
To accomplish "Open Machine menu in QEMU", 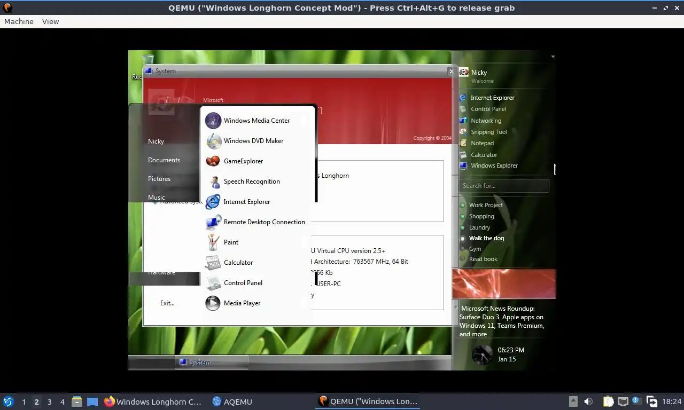I will tap(19, 21).
